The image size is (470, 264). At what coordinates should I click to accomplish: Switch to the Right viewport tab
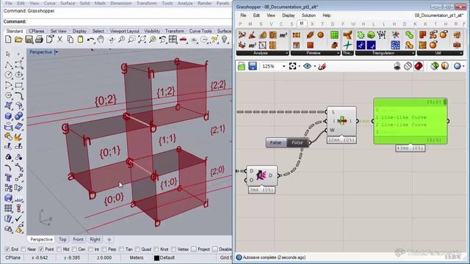click(x=95, y=240)
